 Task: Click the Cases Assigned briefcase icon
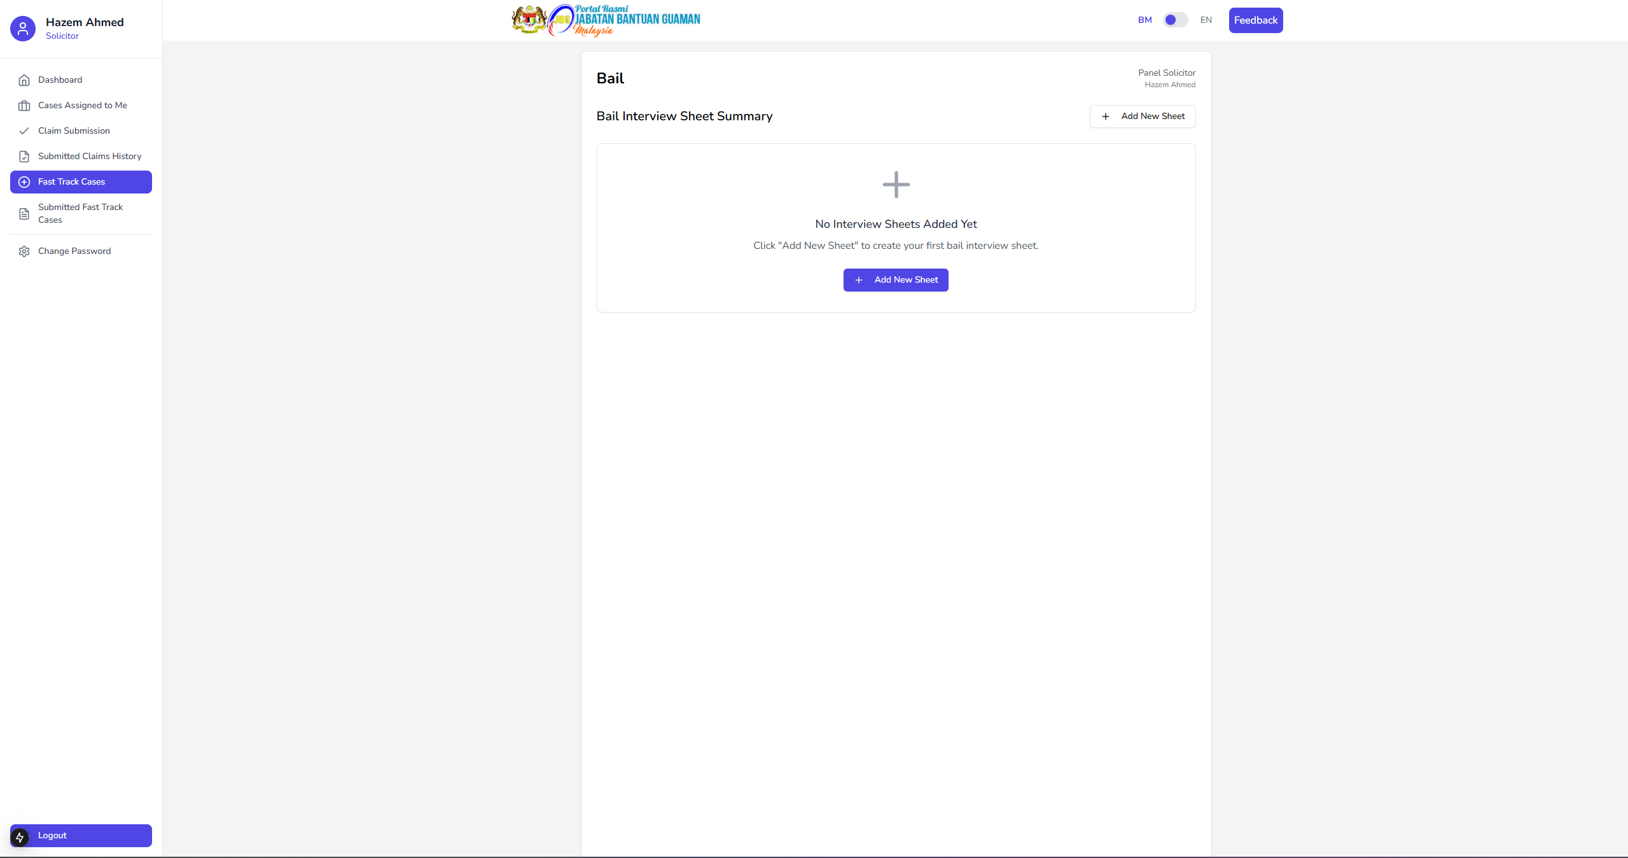pyautogui.click(x=24, y=106)
